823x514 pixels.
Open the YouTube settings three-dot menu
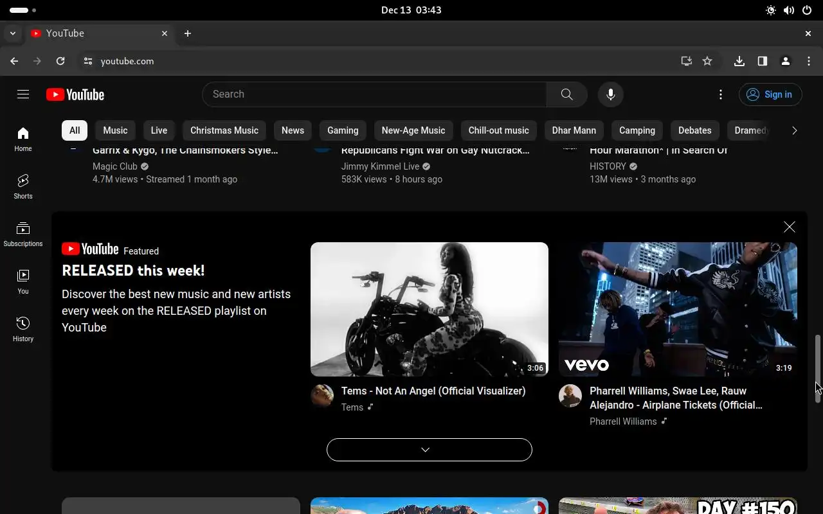click(721, 94)
